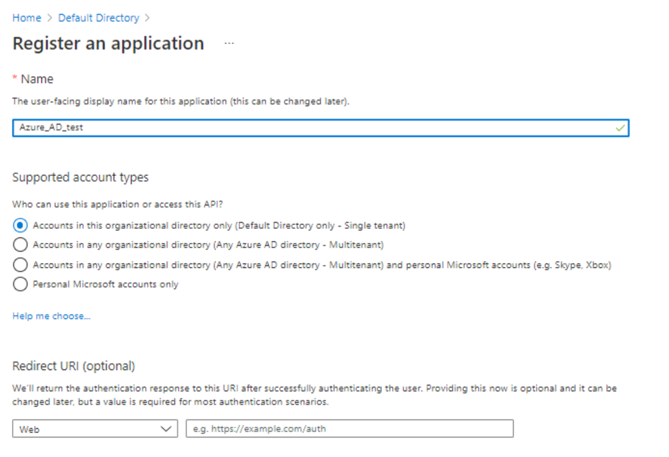Click the green validation checkmark in Name field
This screenshot has width=669, height=457.
tap(619, 128)
